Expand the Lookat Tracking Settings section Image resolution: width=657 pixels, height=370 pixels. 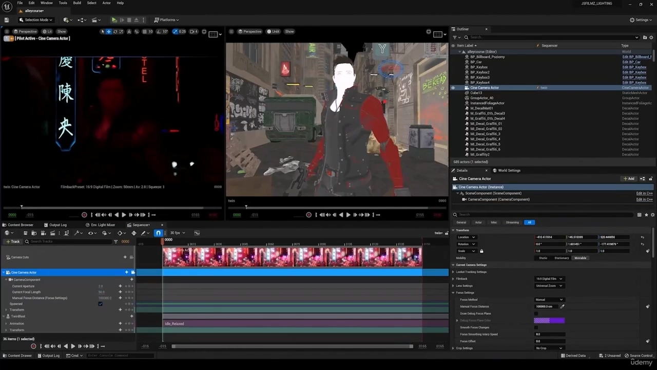pos(454,272)
